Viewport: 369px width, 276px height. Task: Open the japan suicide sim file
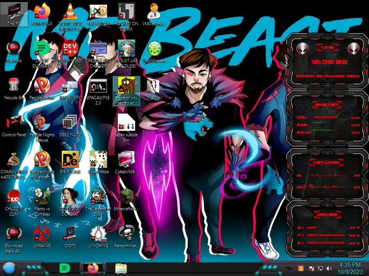(126, 129)
